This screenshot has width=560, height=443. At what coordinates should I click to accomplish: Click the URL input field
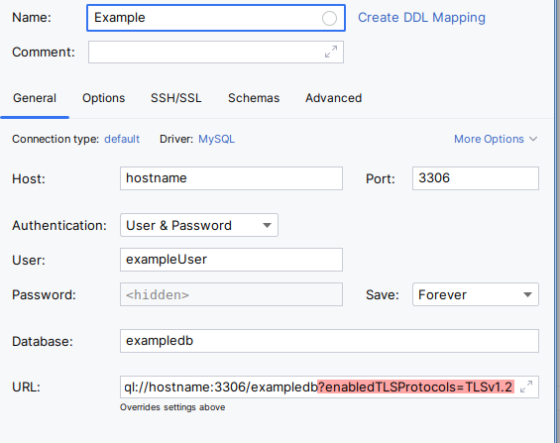(x=329, y=387)
